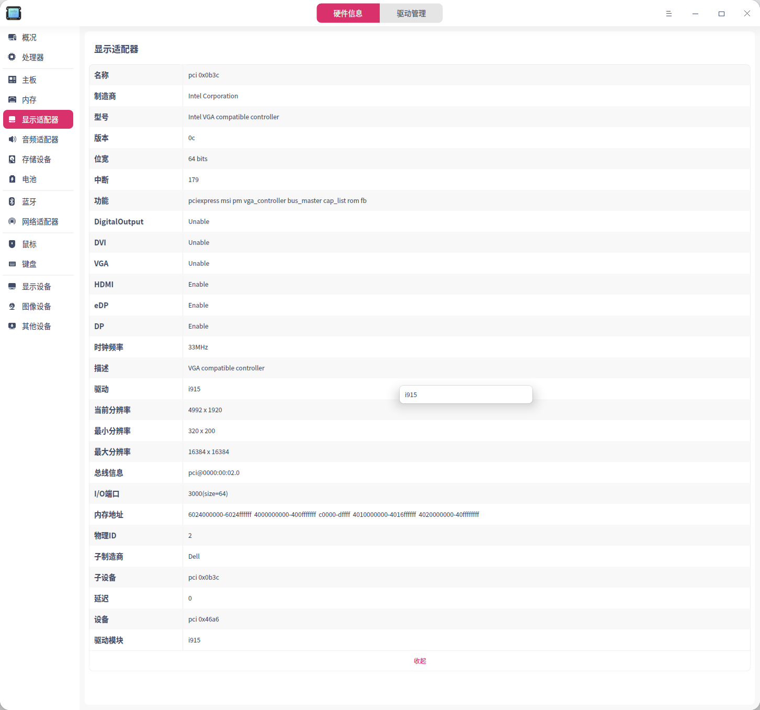760x710 pixels.
Task: Click the 显示适配器 page heading
Action: [116, 49]
